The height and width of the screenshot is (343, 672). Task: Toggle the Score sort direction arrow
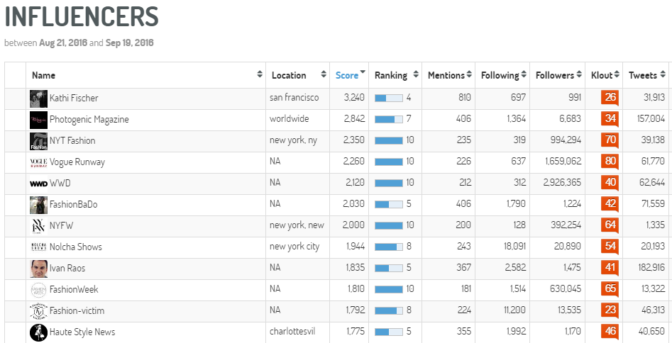tap(363, 72)
